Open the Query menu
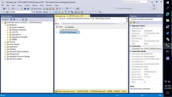Image resolution: width=172 pixels, height=97 pixels. pyautogui.click(x=20, y=5)
